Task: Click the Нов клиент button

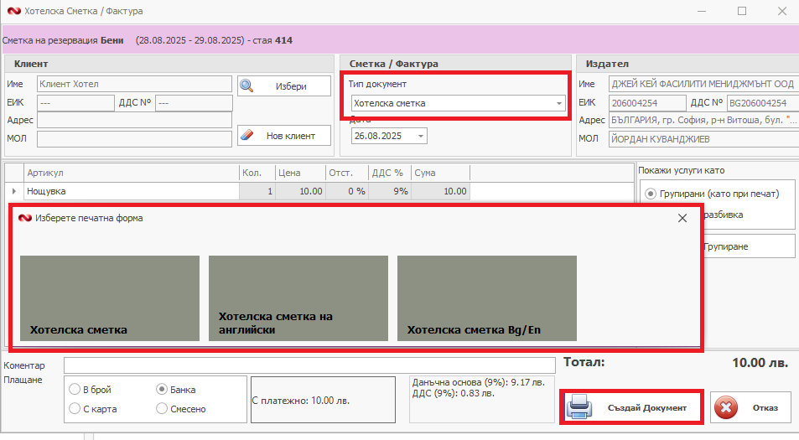Action: click(x=284, y=136)
